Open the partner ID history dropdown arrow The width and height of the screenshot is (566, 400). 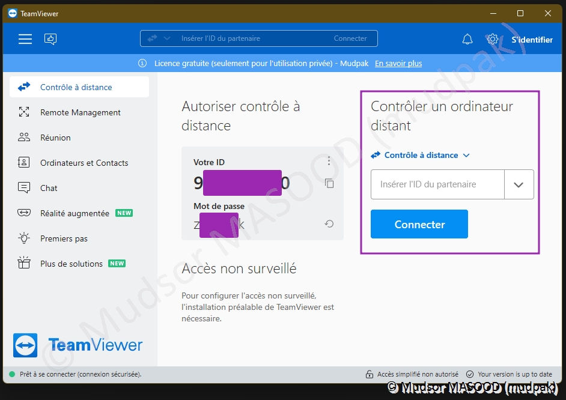pos(519,184)
